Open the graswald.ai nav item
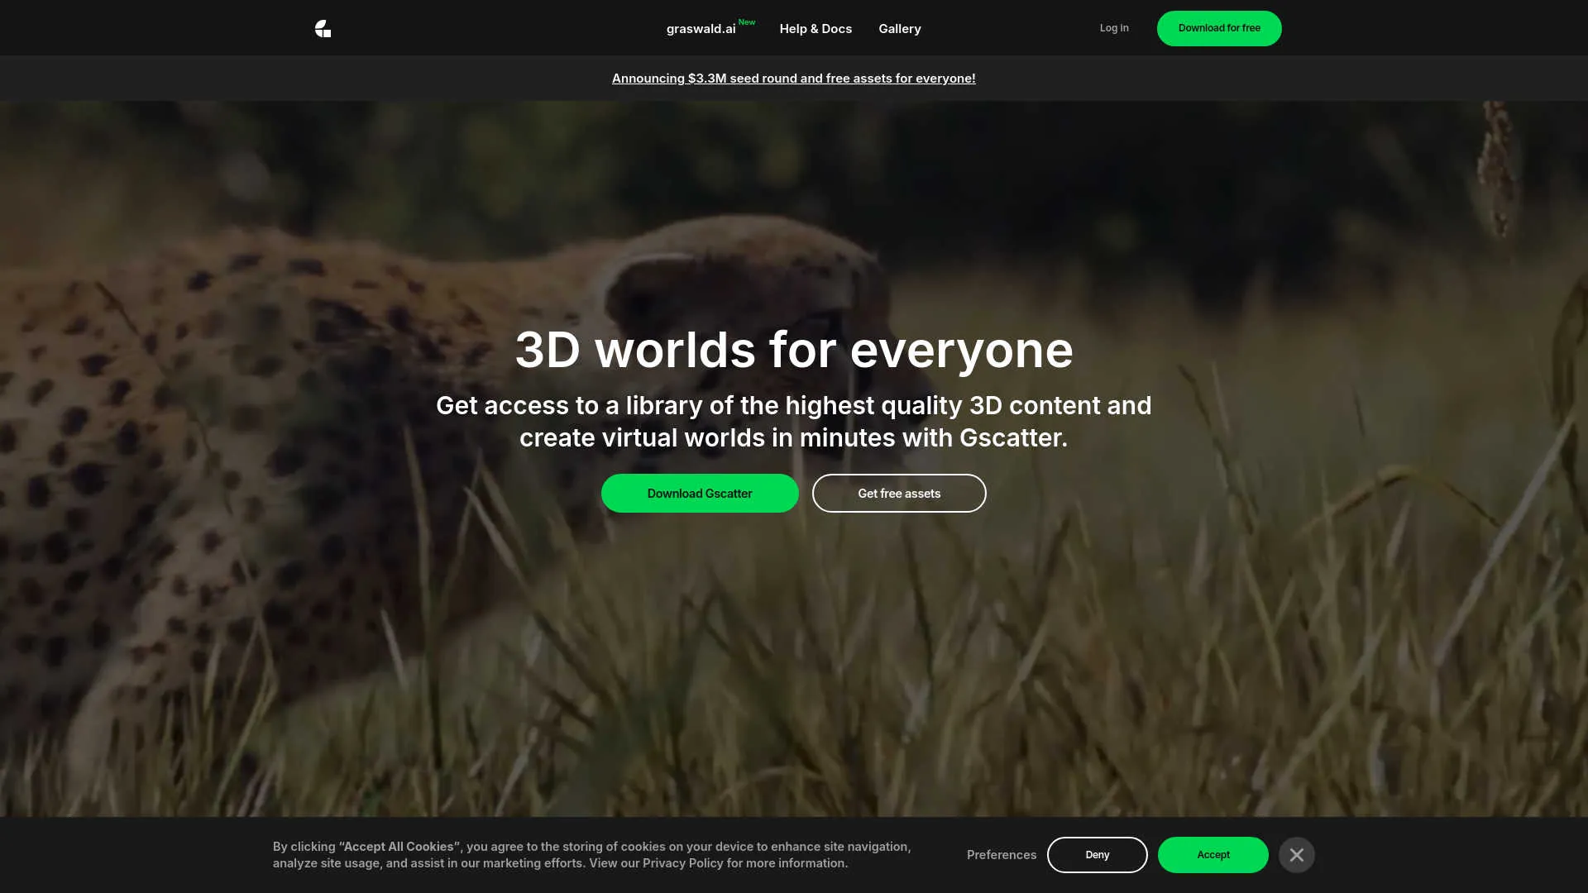This screenshot has height=893, width=1588. 701,29
